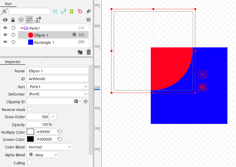Hide the Ellipse 1 layer
The height and width of the screenshot is (167, 236).
[x=5, y=35]
